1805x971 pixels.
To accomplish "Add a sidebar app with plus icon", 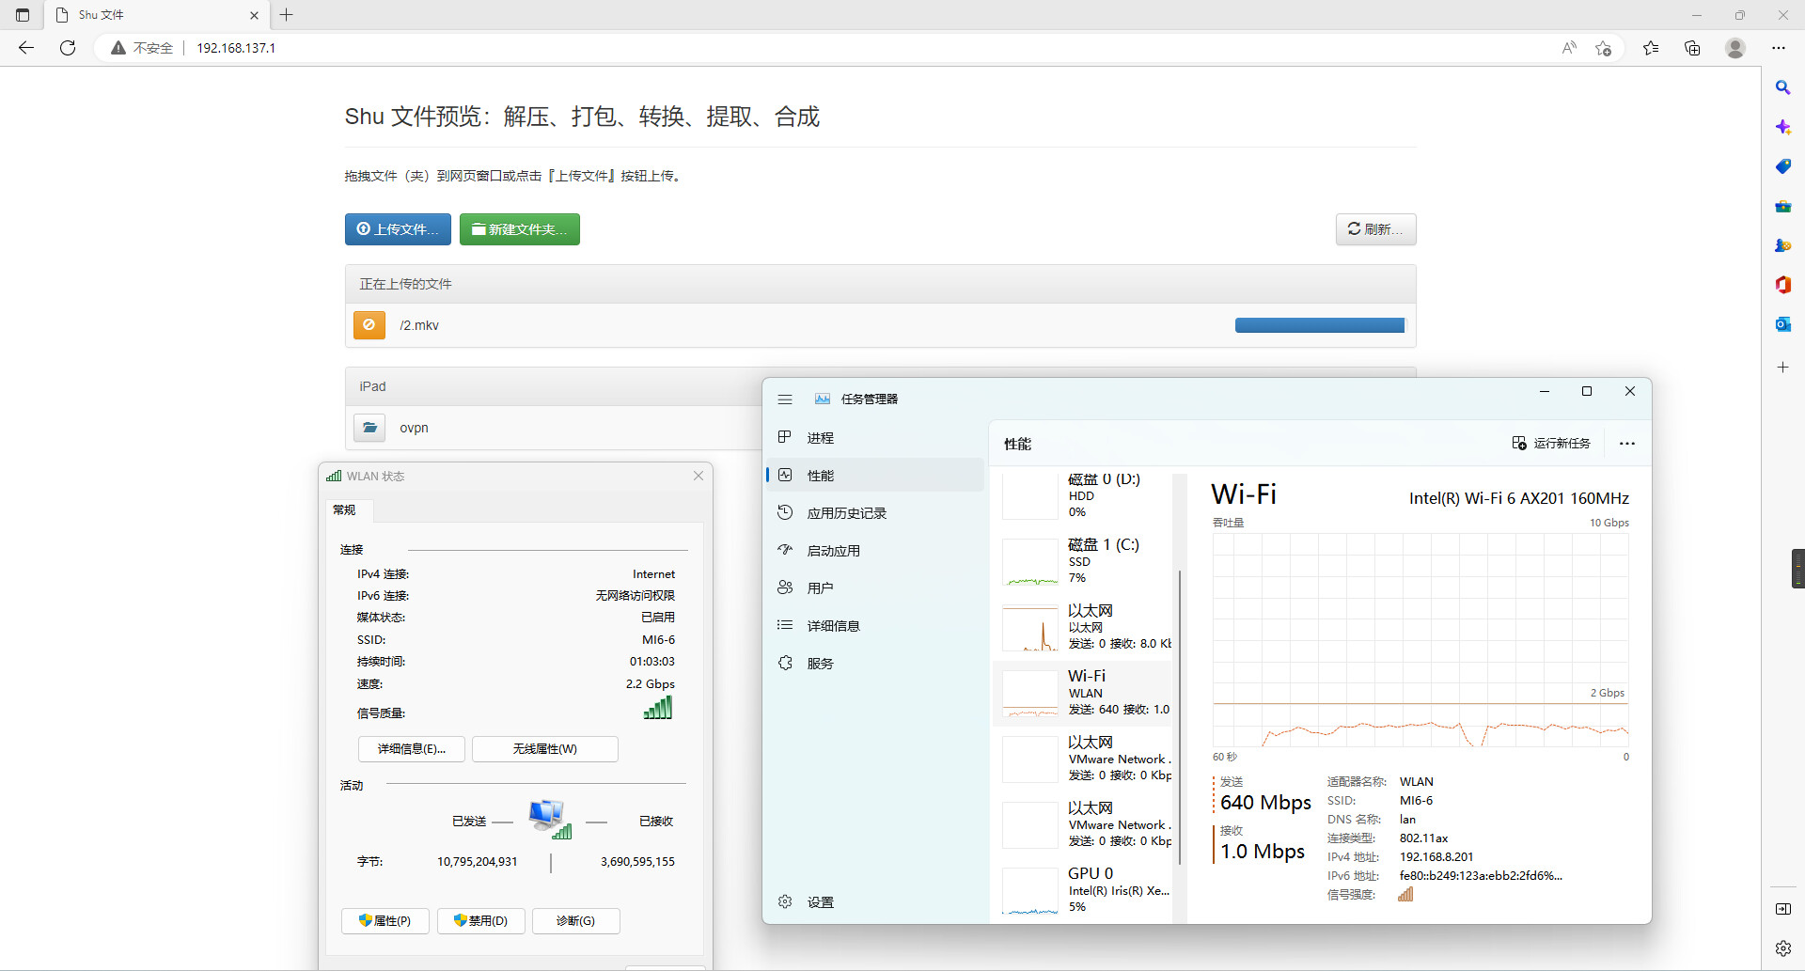I will click(1782, 368).
